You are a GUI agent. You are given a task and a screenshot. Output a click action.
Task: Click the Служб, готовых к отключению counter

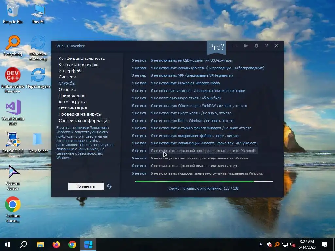[x=203, y=188]
